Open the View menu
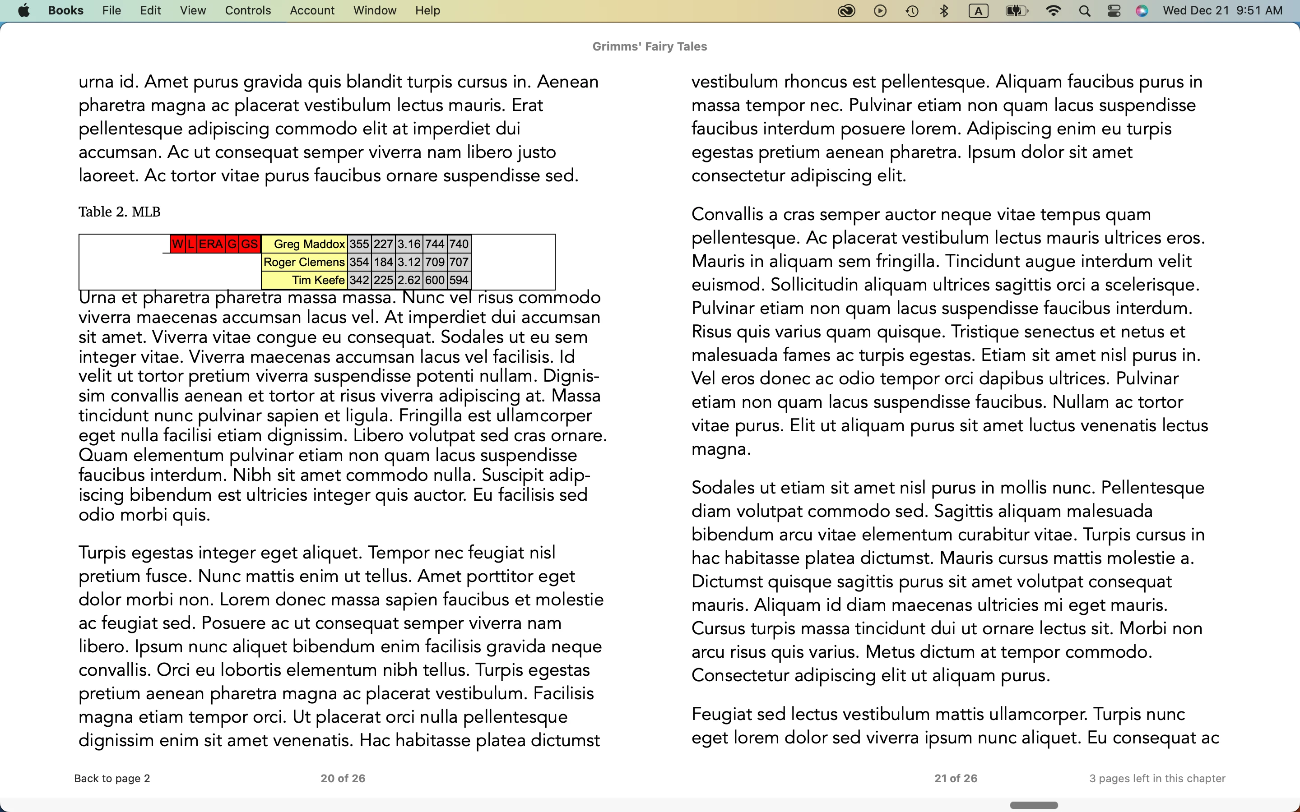1300x812 pixels. (193, 10)
